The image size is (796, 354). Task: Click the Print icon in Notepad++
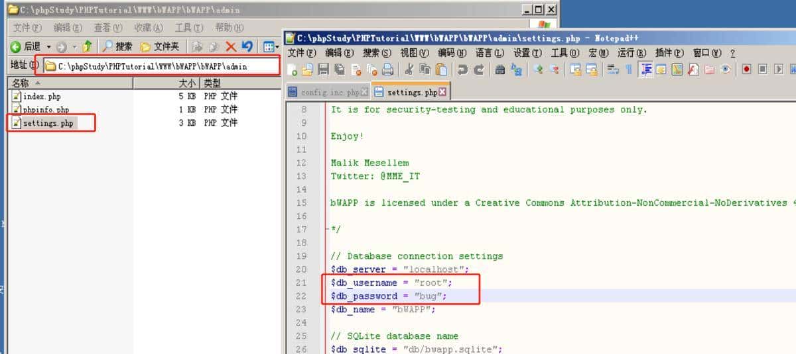[x=388, y=69]
